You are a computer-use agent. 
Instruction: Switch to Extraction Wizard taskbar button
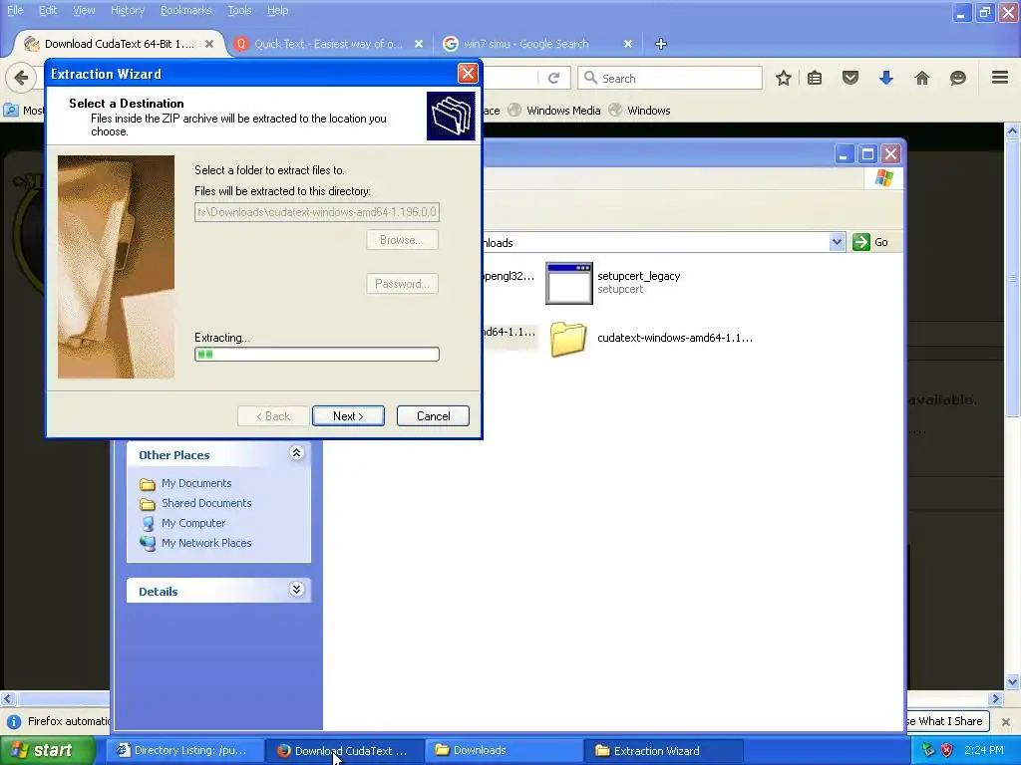point(663,750)
